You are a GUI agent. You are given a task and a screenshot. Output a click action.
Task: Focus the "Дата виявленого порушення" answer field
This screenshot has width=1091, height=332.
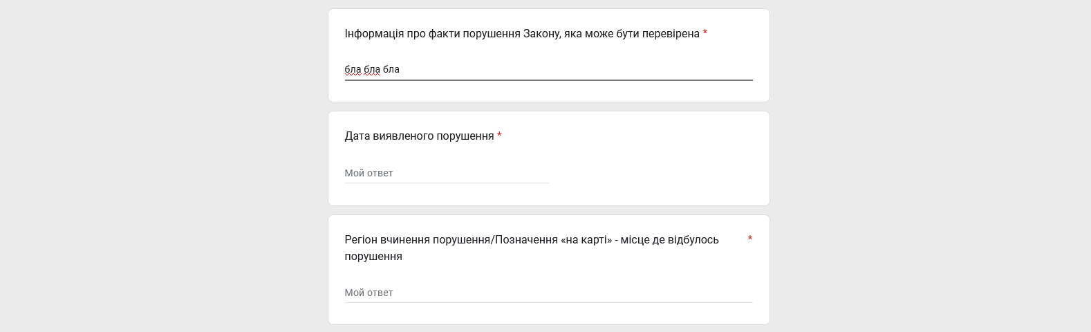click(446, 173)
